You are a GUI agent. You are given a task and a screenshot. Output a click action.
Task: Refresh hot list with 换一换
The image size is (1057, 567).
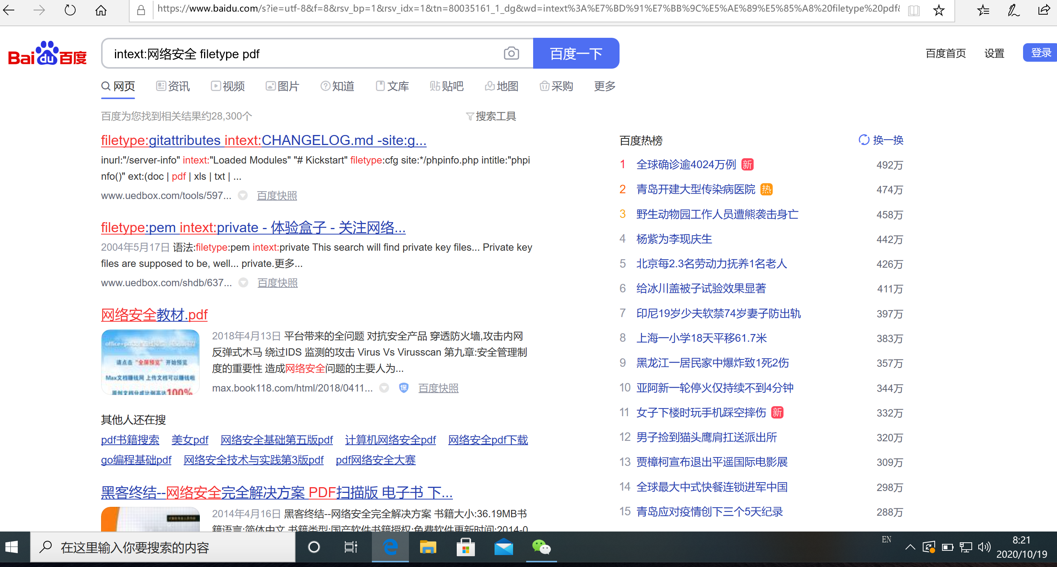881,140
